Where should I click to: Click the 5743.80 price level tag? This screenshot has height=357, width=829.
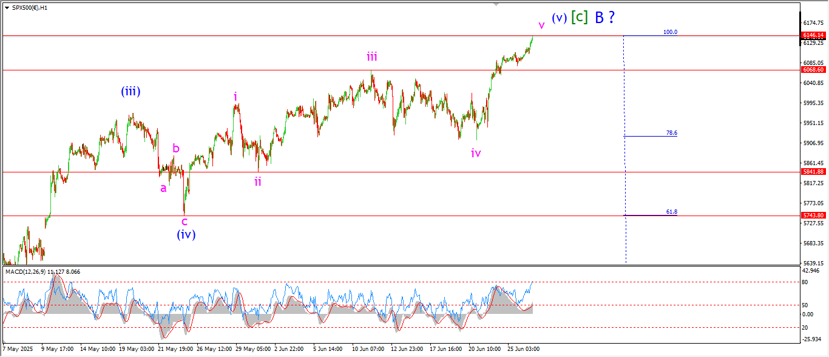[x=812, y=216]
